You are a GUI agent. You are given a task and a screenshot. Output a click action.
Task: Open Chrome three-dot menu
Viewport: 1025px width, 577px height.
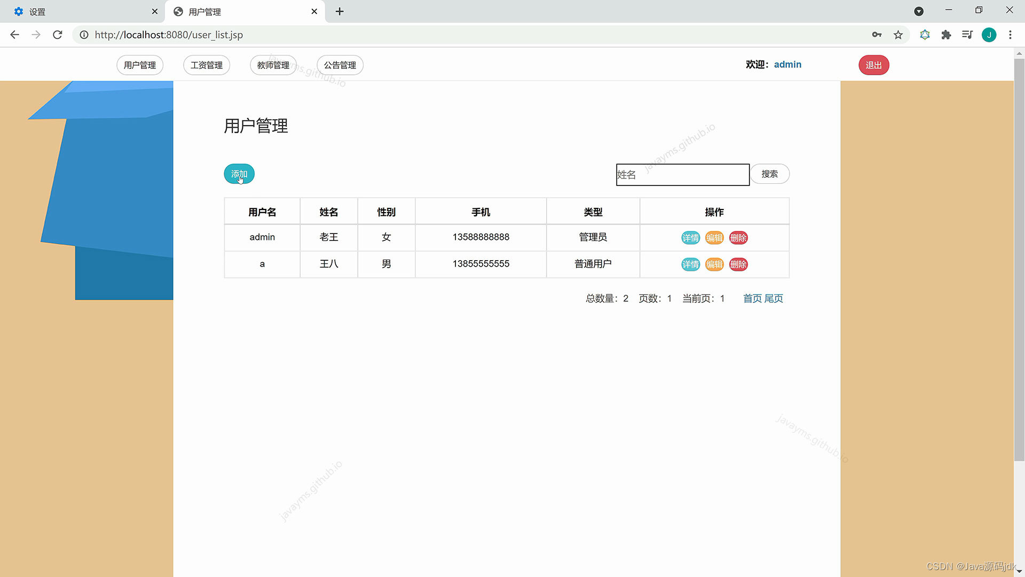(x=1010, y=35)
